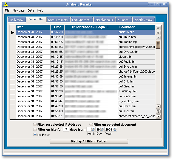Click the vertical scrollbar thumb
The width and height of the screenshot is (173, 160).
click(158, 45)
